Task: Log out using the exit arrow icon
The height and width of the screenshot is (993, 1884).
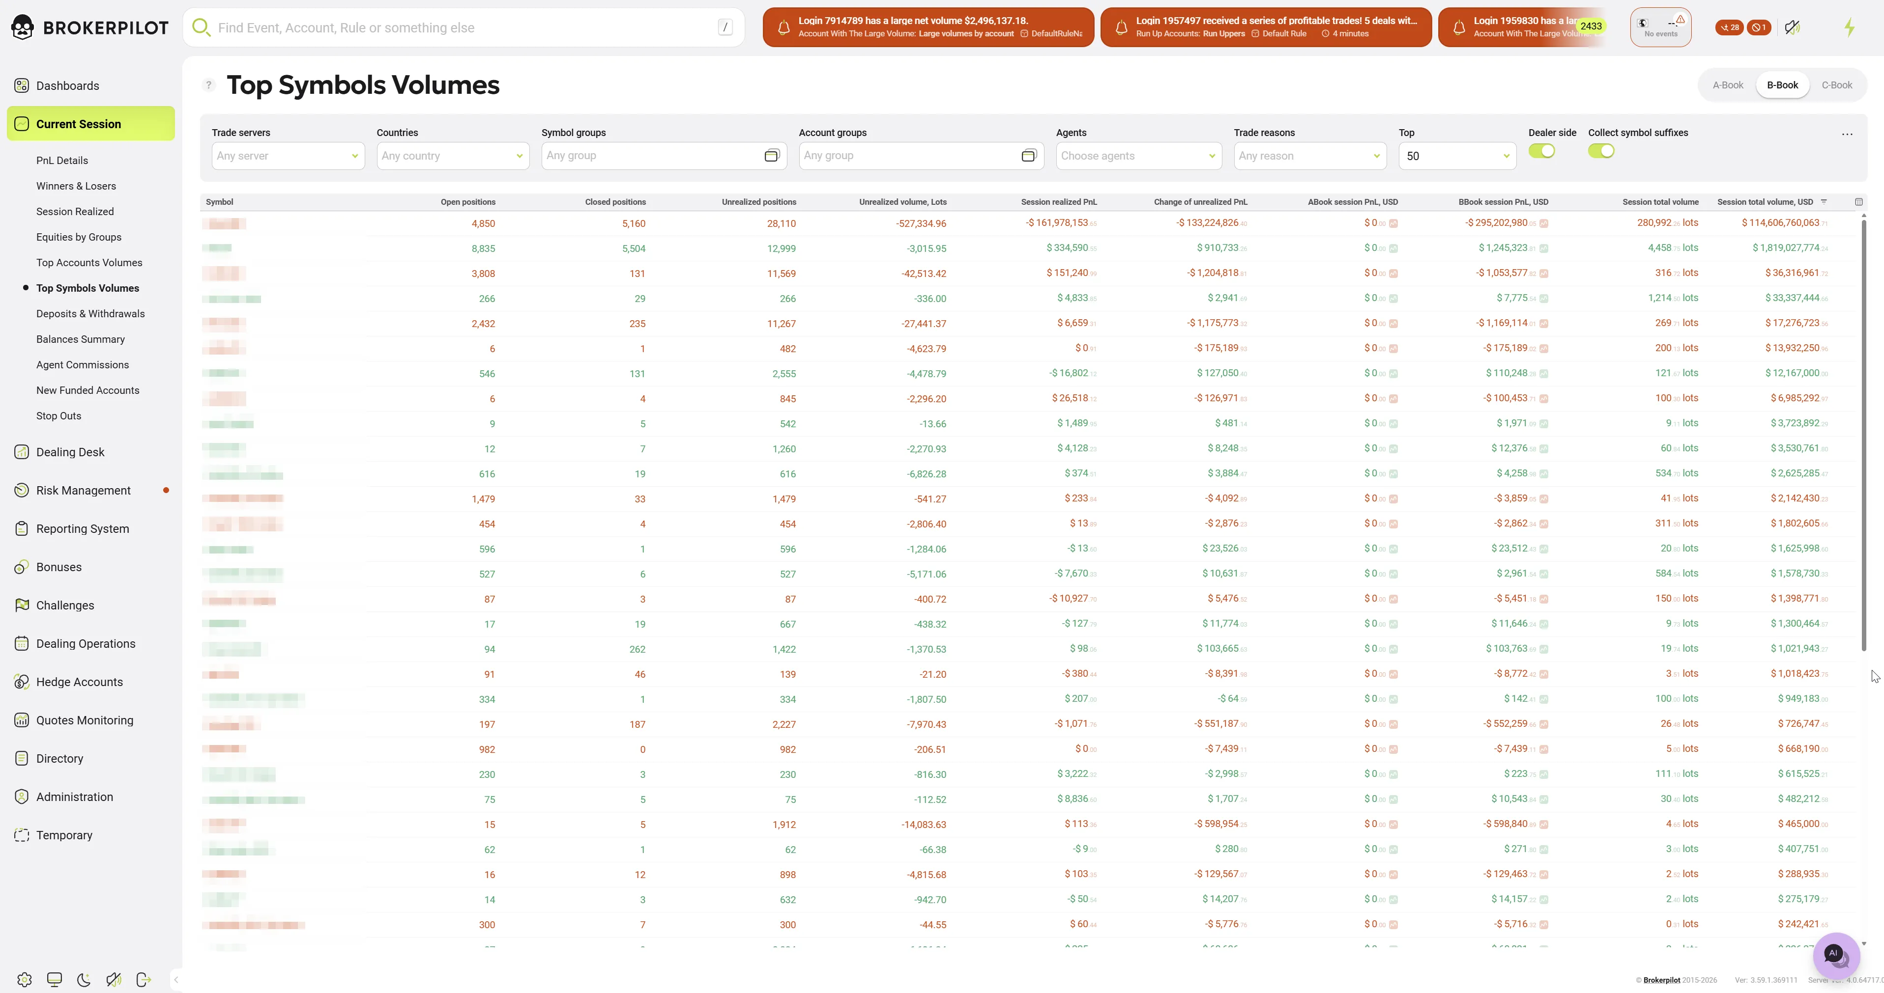Action: (144, 980)
